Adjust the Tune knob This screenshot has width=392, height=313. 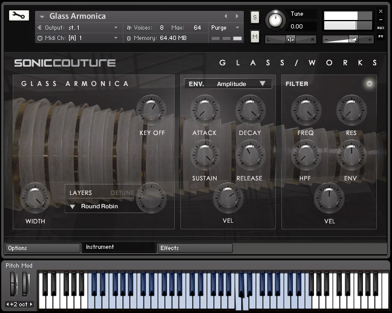pyautogui.click(x=275, y=20)
